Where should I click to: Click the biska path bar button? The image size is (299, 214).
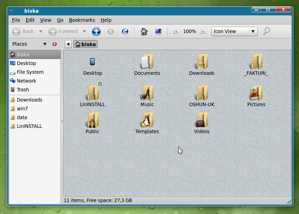(x=86, y=44)
